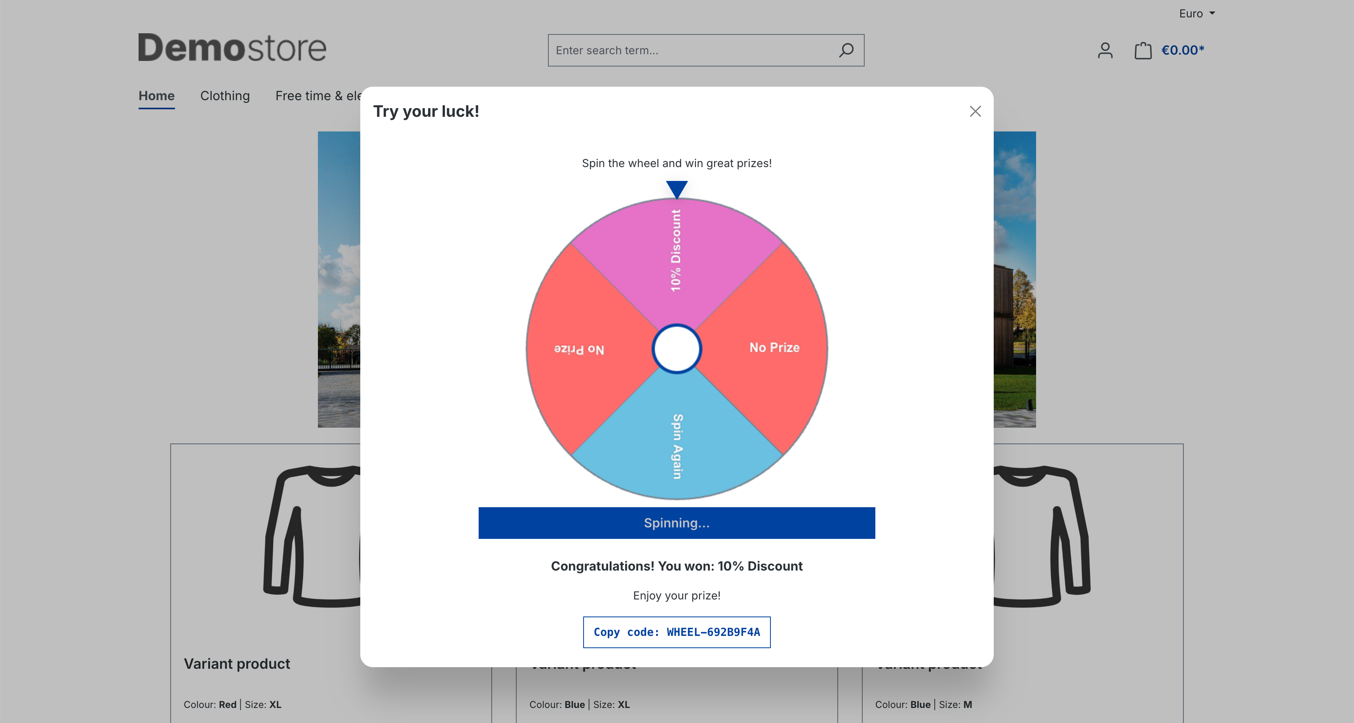The image size is (1354, 723).
Task: Open the Clothing category menu
Action: (225, 96)
